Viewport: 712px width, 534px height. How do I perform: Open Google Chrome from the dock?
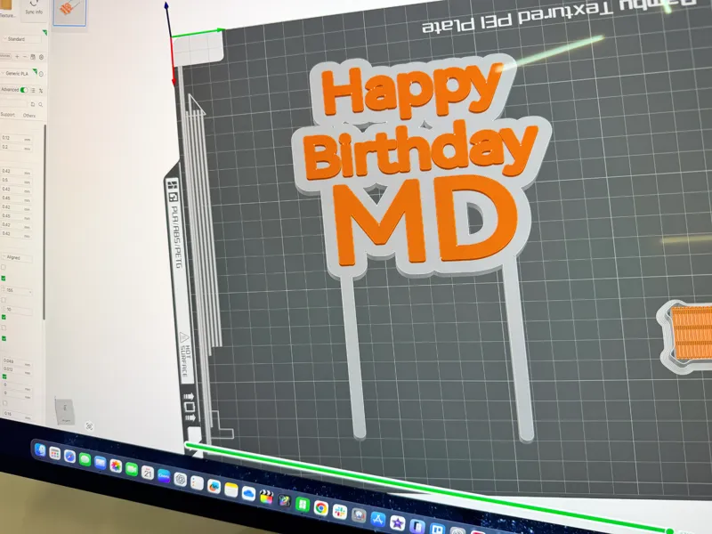click(320, 508)
